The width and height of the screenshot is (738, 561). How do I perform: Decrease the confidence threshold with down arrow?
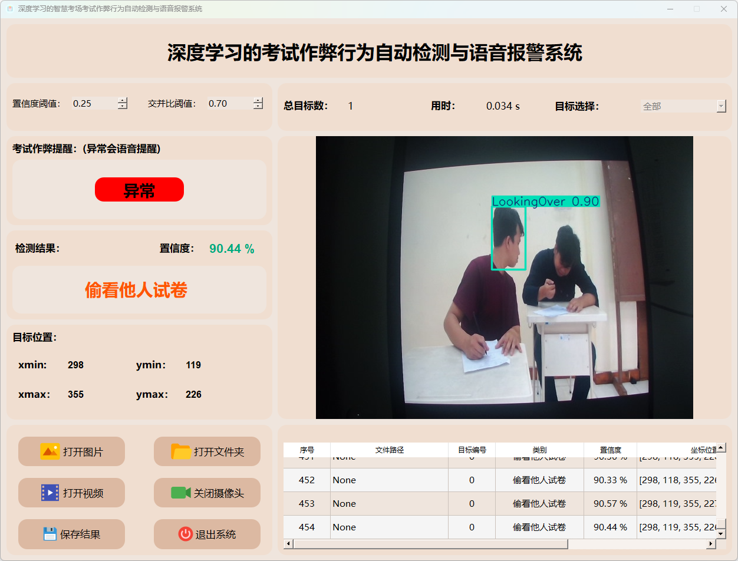pos(123,107)
